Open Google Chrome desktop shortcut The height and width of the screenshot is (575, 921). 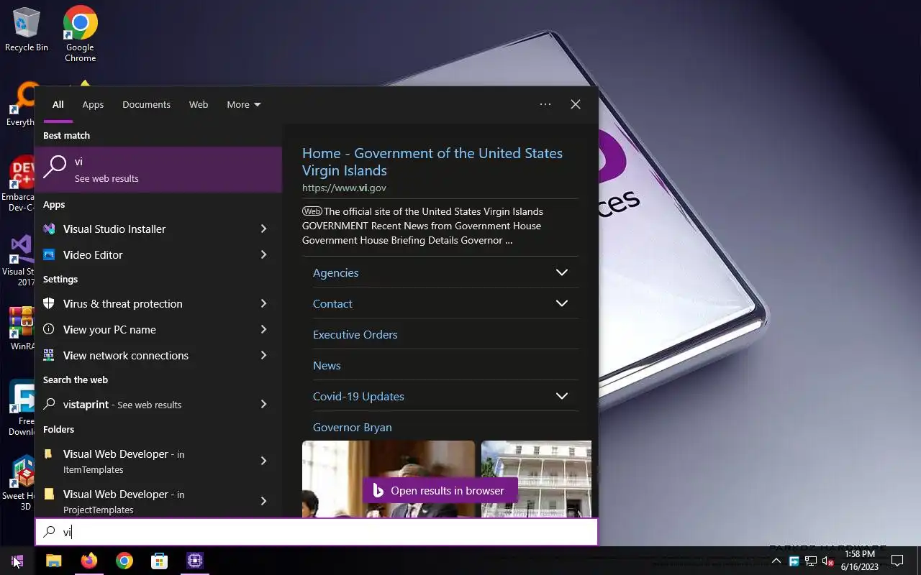pos(80,33)
